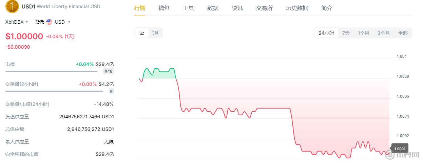The height and width of the screenshot is (164, 423).
Task: Select the 1个月 time range
Action: pos(363,33)
